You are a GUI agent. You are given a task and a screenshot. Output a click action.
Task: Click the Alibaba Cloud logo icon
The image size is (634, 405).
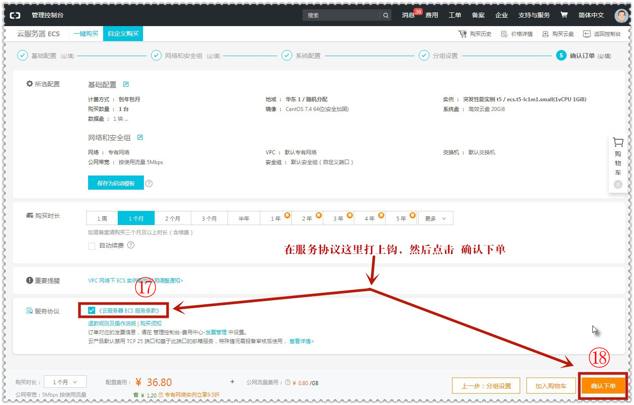point(15,15)
